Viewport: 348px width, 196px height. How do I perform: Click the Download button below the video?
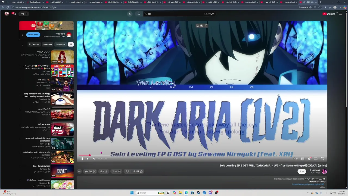pyautogui.click(x=104, y=171)
